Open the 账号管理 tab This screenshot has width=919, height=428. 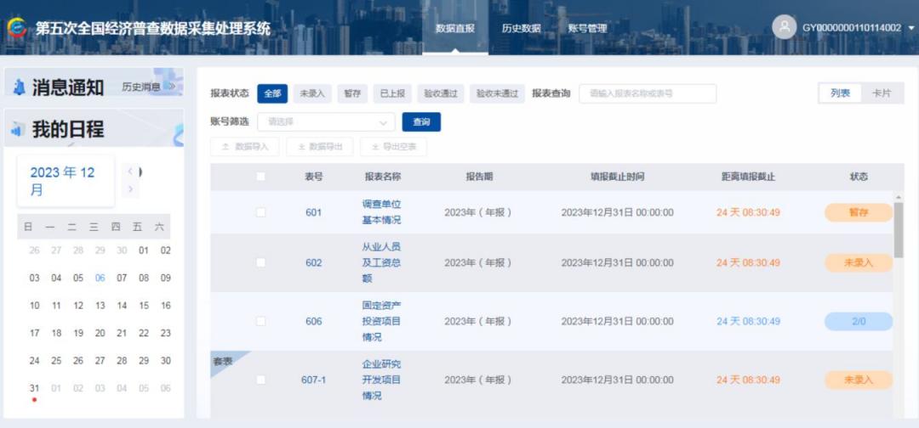[587, 28]
